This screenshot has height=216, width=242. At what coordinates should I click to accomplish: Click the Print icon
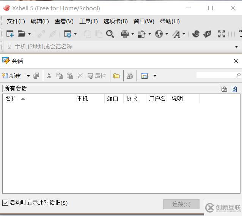tap(125, 34)
